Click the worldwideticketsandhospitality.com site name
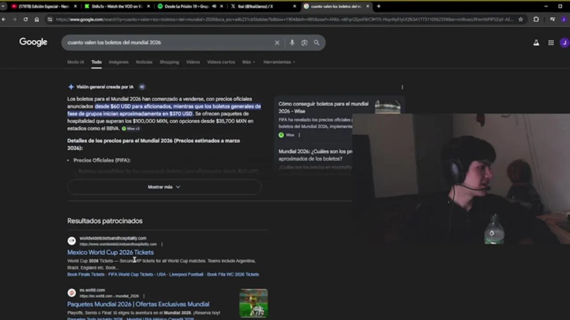 pyautogui.click(x=113, y=238)
